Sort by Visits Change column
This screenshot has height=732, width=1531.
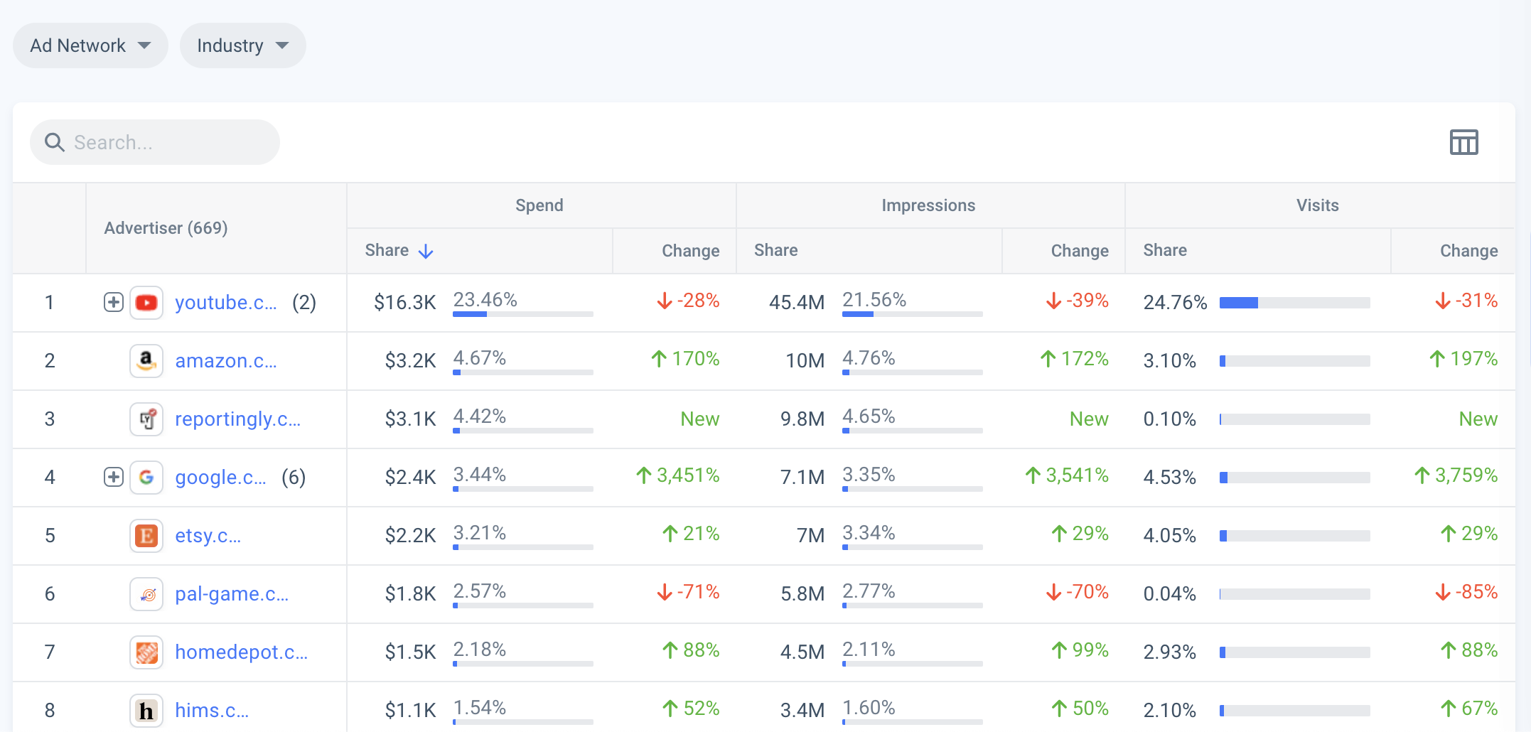pos(1469,251)
